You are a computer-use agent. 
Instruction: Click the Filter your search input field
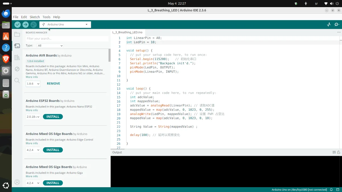click(67, 38)
